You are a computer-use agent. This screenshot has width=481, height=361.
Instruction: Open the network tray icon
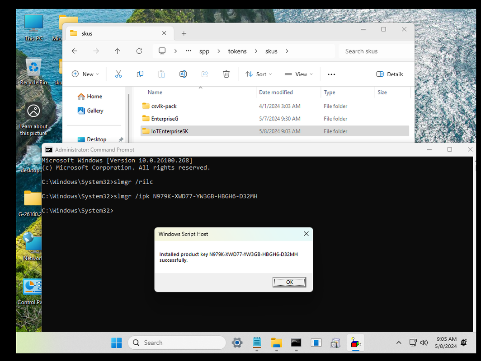[x=413, y=342]
